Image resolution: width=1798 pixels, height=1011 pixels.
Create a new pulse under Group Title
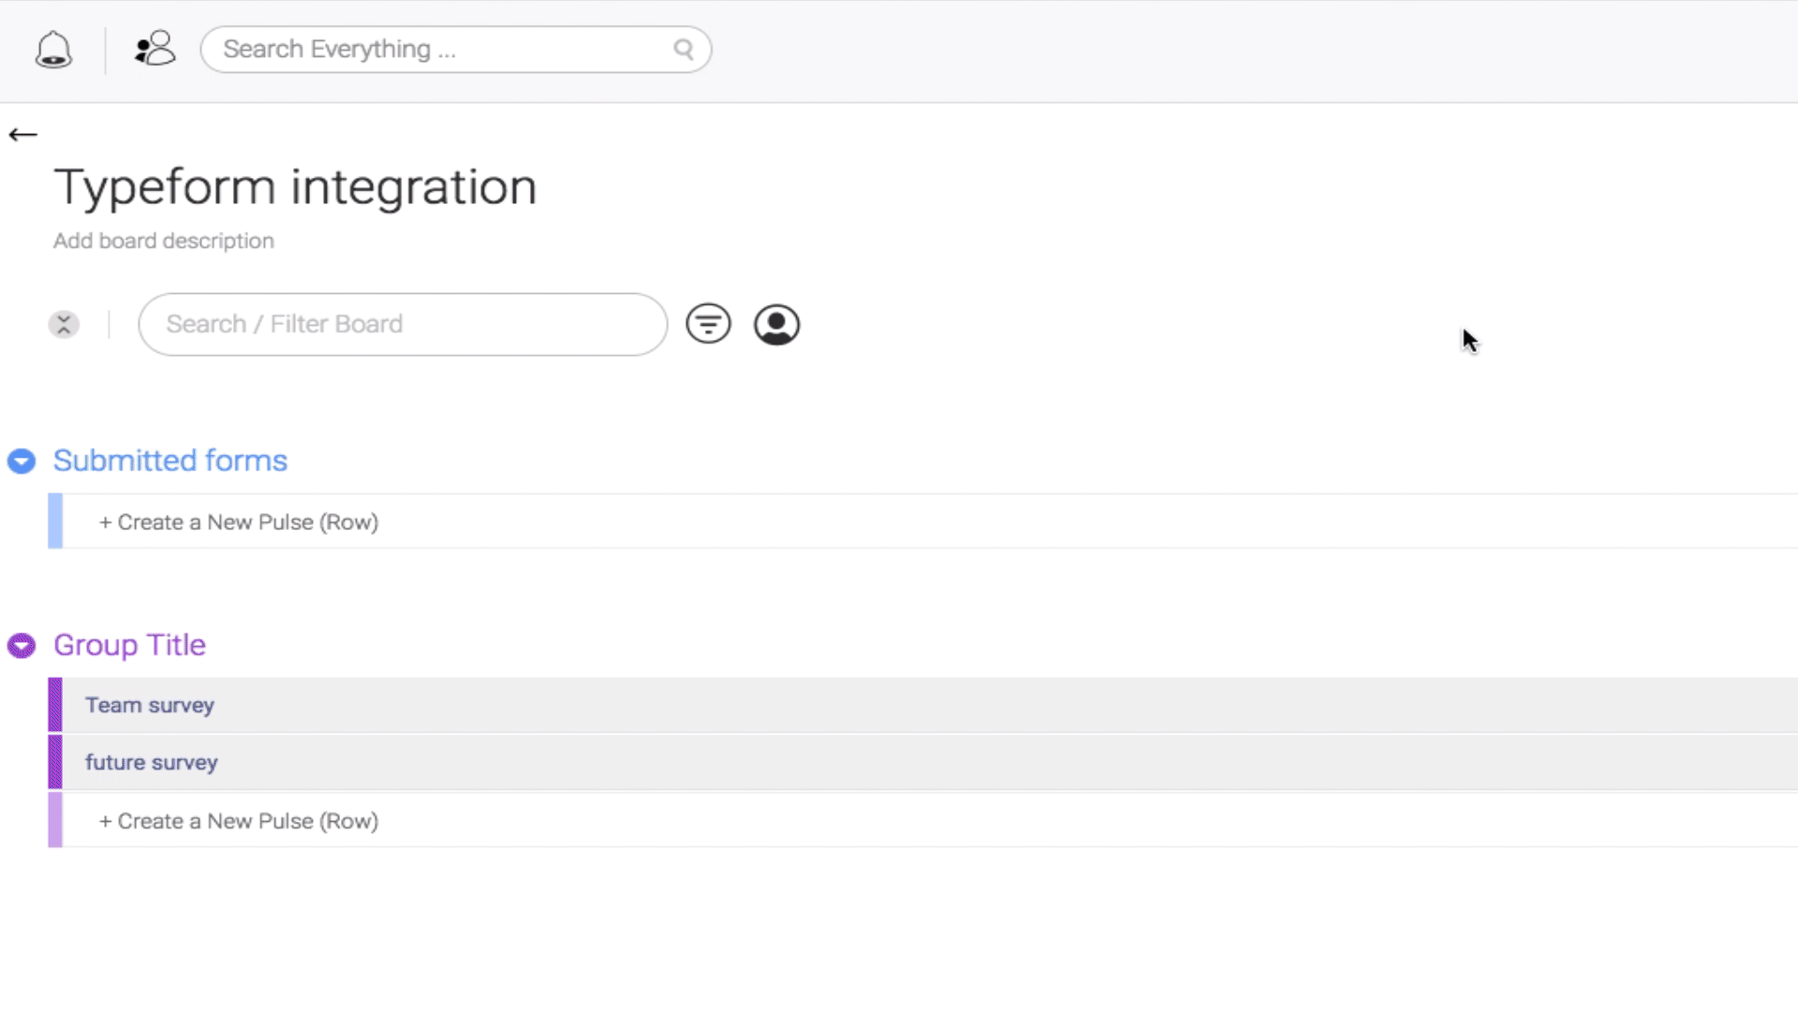(x=239, y=821)
